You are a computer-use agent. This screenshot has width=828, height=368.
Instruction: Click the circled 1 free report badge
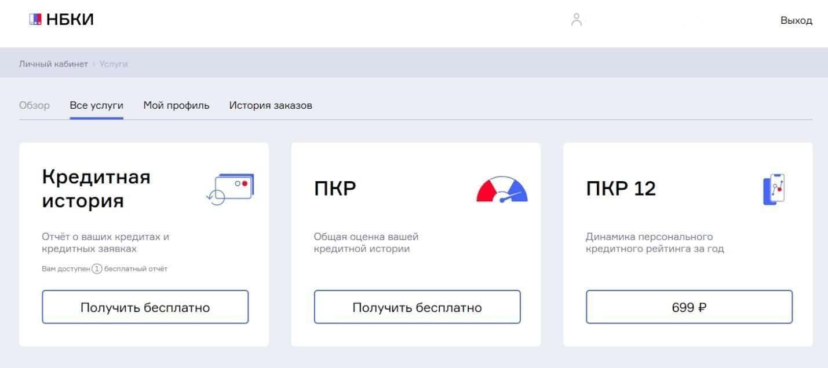(97, 268)
